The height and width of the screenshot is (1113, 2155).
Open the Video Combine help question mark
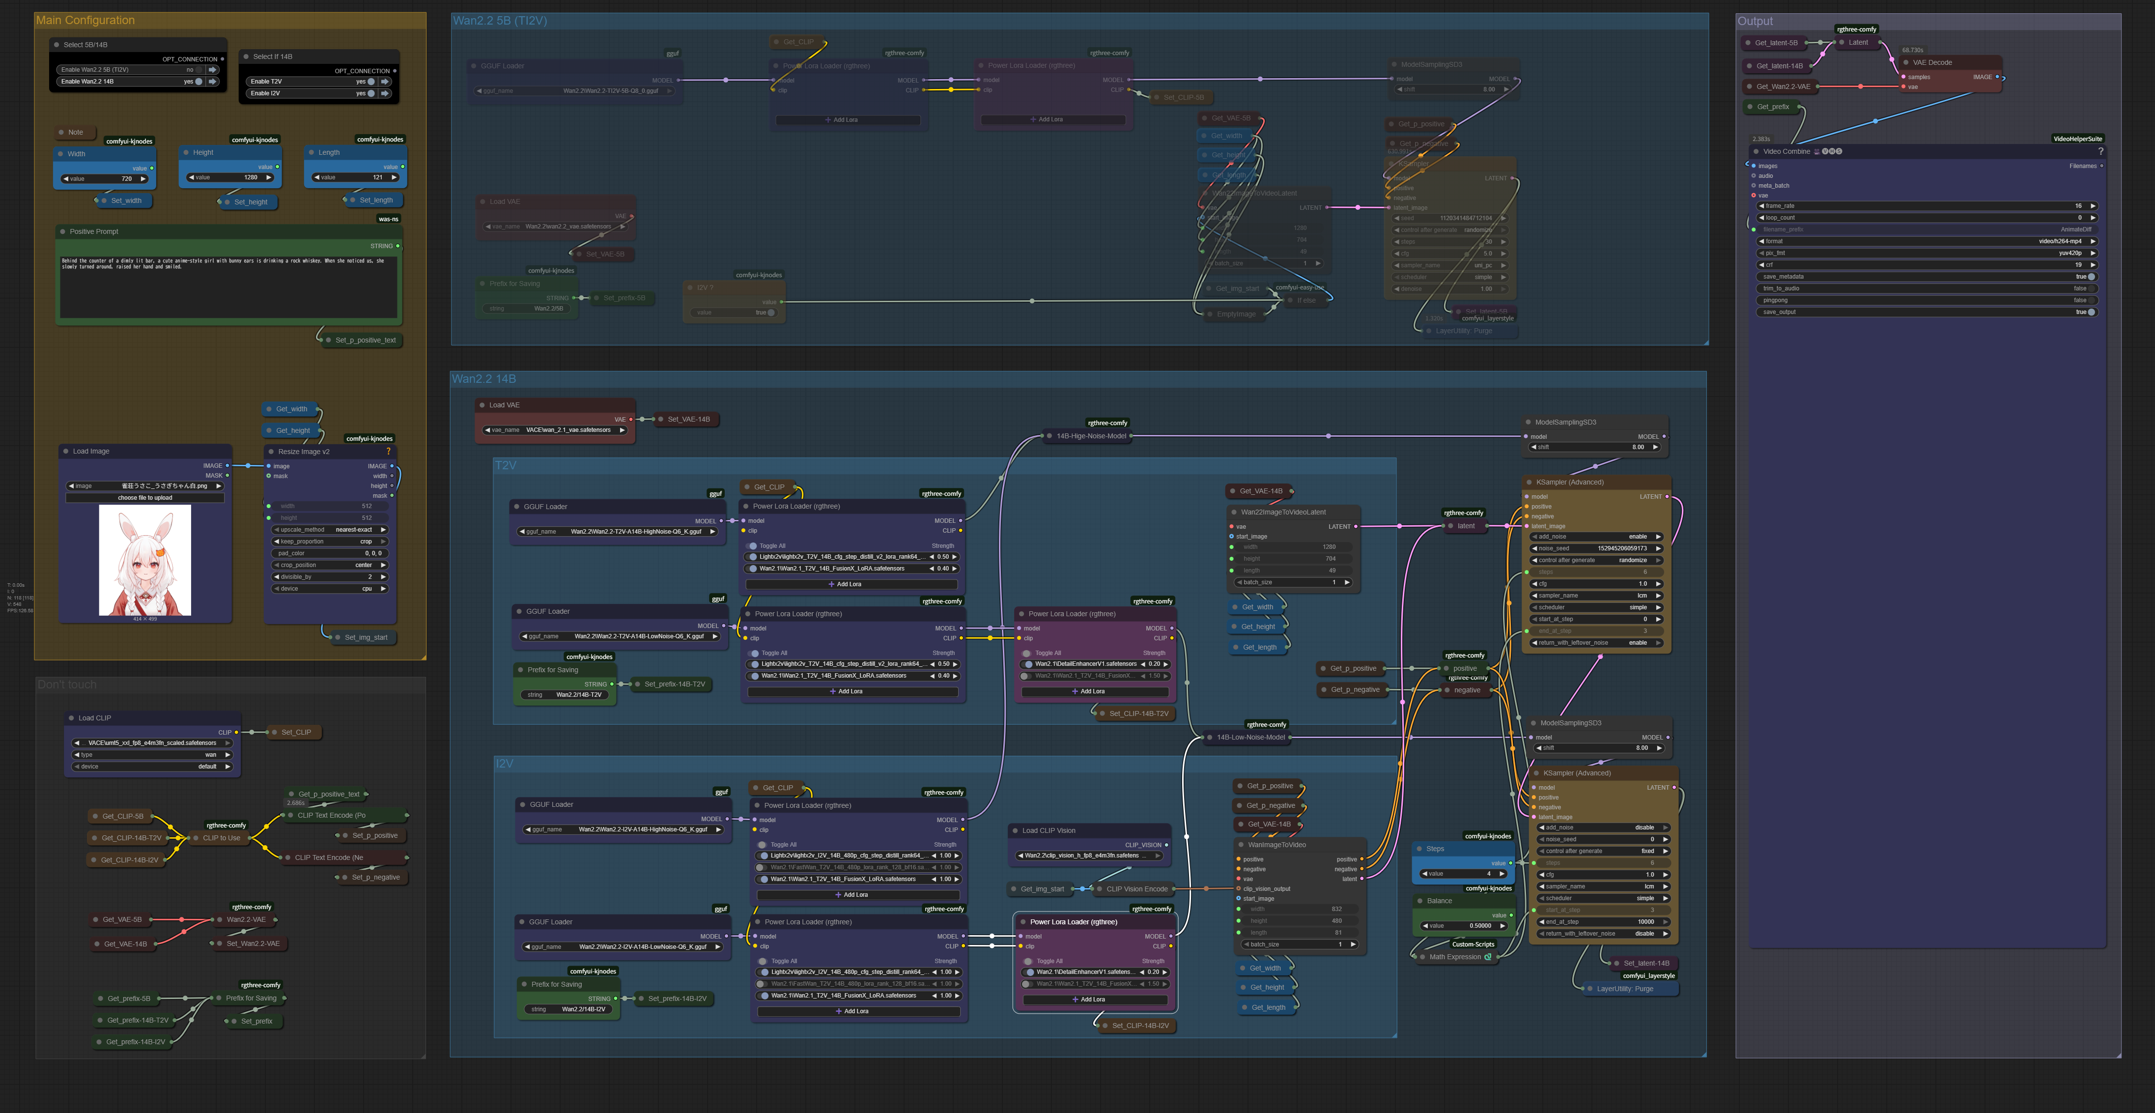click(x=2100, y=151)
